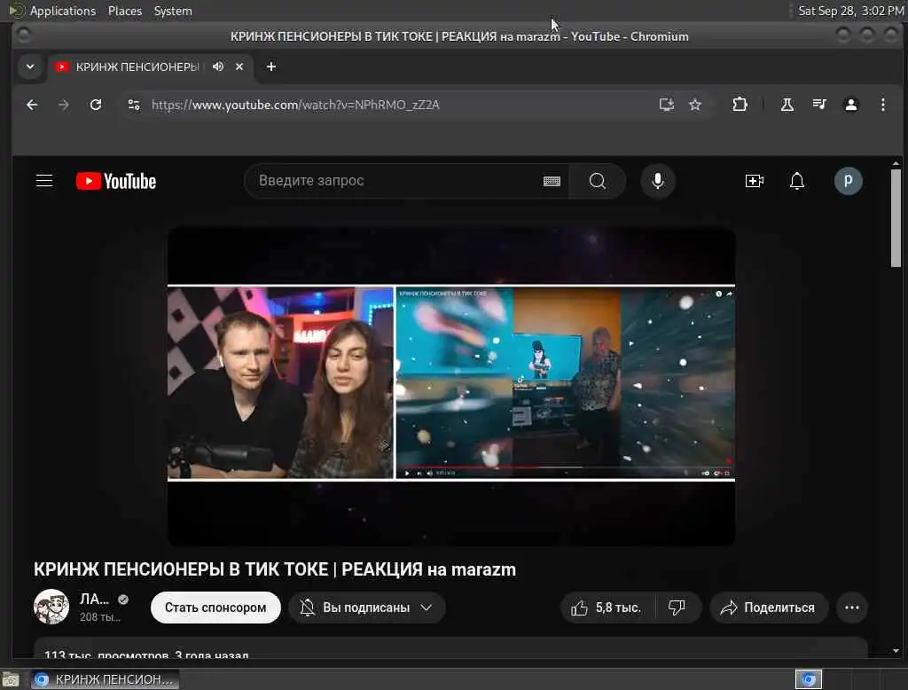Install or cast page icon in address bar
Screen dimensions: 908x690
click(667, 105)
